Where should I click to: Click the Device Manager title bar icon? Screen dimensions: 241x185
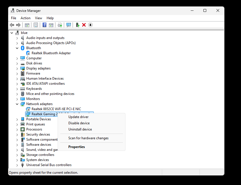point(13,11)
